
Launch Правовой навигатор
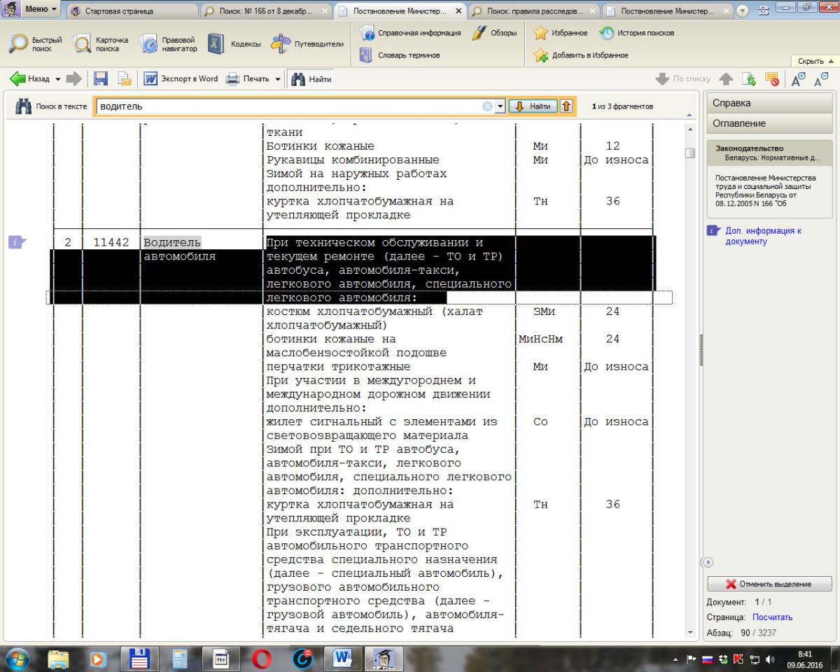point(169,44)
